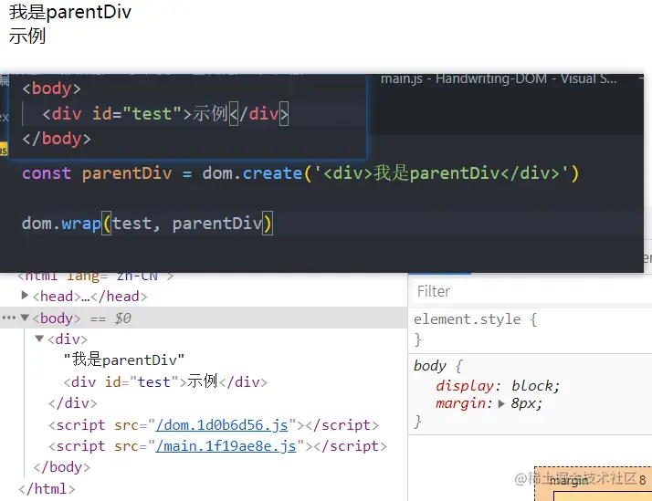652x501 pixels.
Task: Click the display: block declaration
Action: coord(498,386)
